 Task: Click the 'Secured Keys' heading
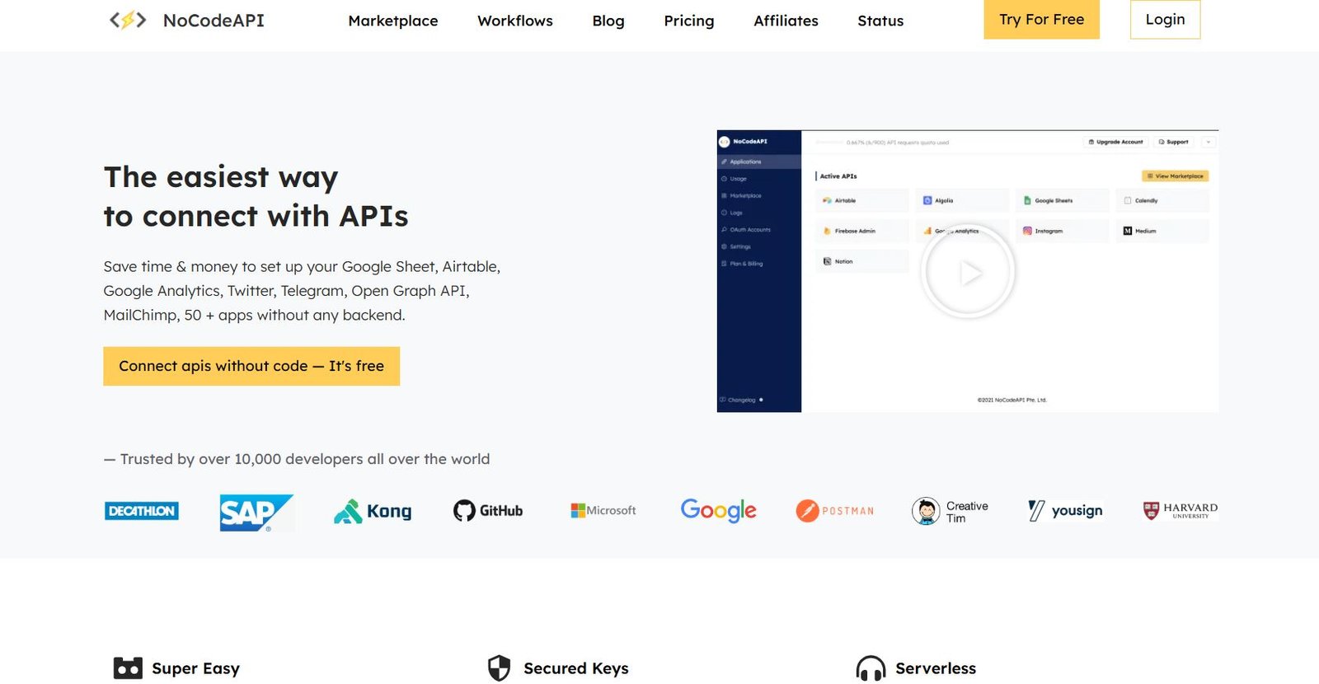pyautogui.click(x=576, y=668)
